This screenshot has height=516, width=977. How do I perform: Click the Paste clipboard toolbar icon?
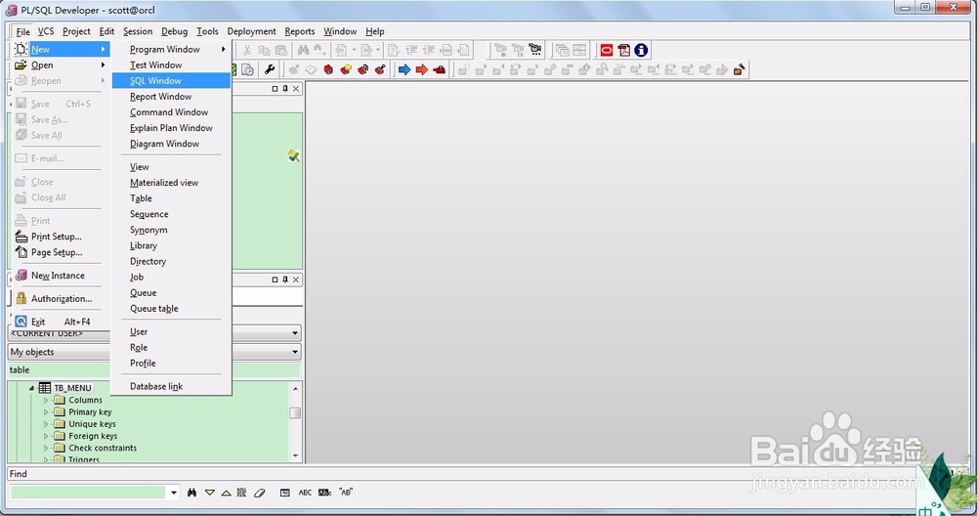[281, 51]
